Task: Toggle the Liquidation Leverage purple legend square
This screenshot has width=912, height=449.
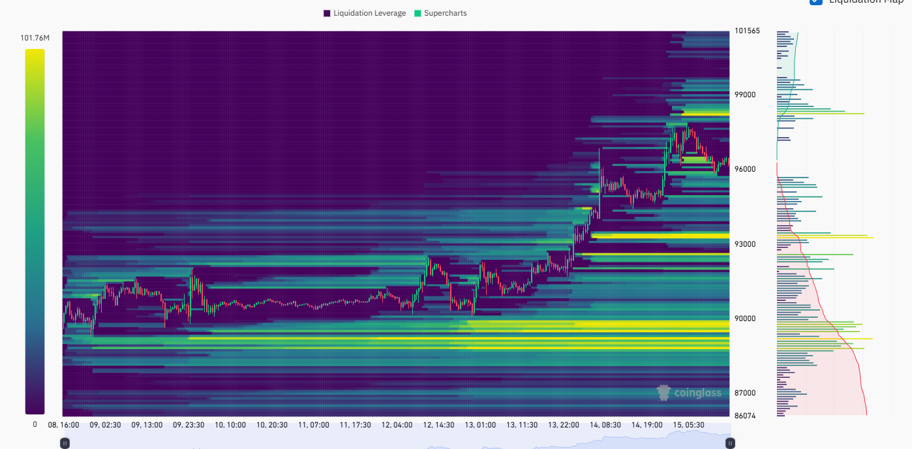Action: [327, 13]
